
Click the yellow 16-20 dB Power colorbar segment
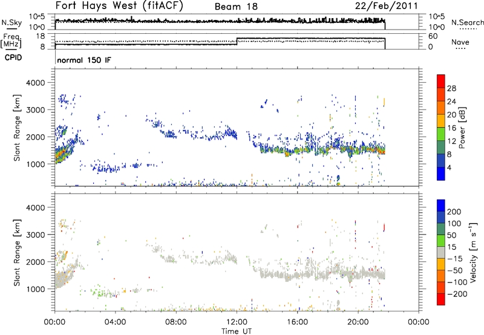coord(441,120)
